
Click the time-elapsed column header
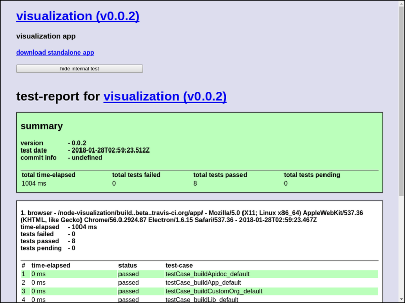(x=50, y=265)
